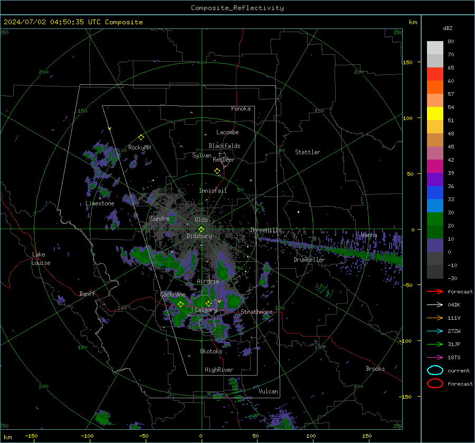This screenshot has width=475, height=443.
Task: Click the Hanna label
Action: coord(369,235)
